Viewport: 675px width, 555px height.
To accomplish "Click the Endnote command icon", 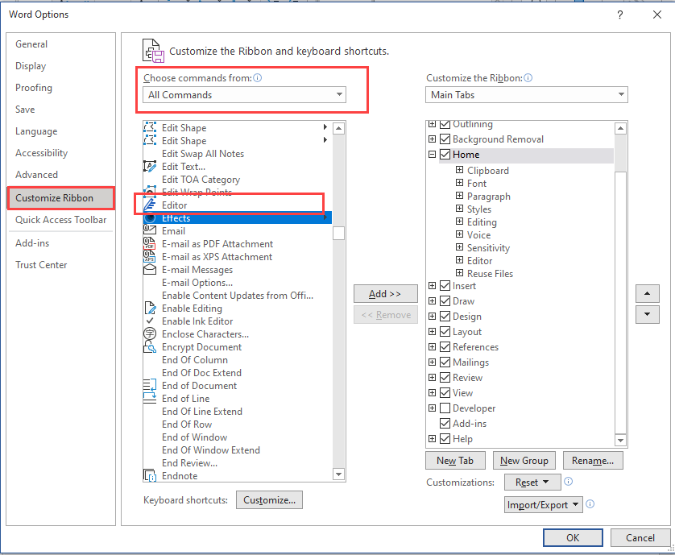I will 149,476.
